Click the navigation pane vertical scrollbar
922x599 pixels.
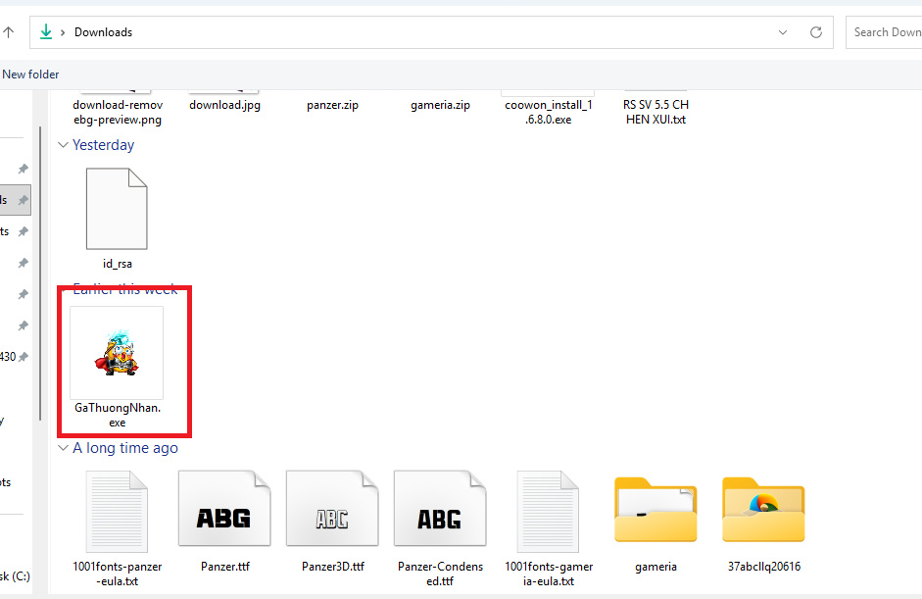click(40, 275)
